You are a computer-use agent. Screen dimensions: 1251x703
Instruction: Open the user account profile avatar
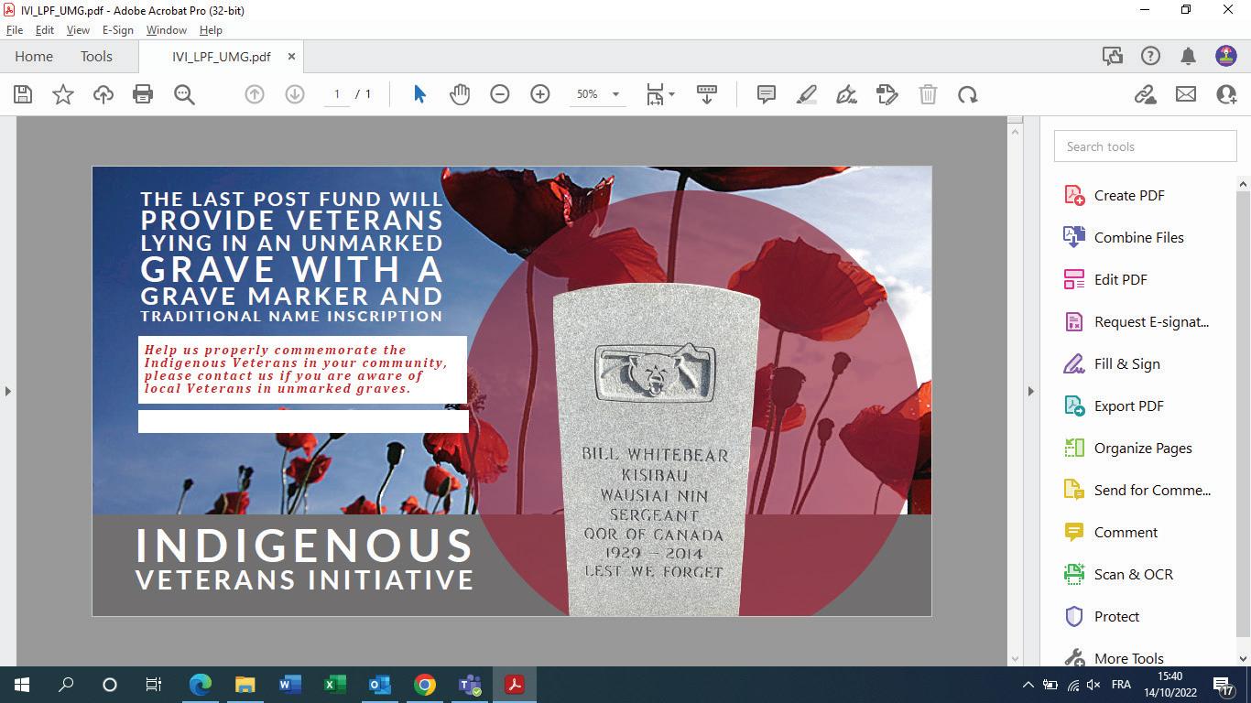pyautogui.click(x=1226, y=56)
